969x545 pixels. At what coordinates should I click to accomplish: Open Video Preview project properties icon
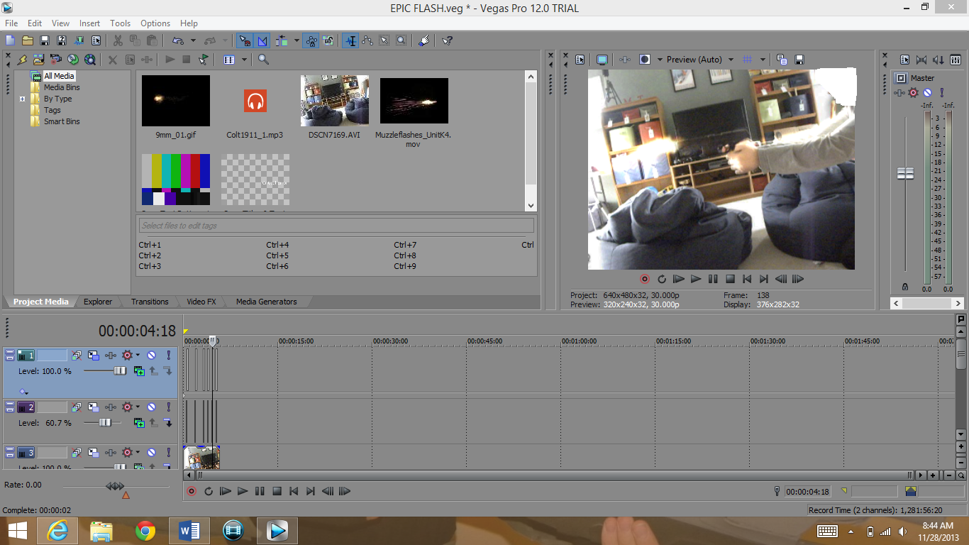(580, 60)
